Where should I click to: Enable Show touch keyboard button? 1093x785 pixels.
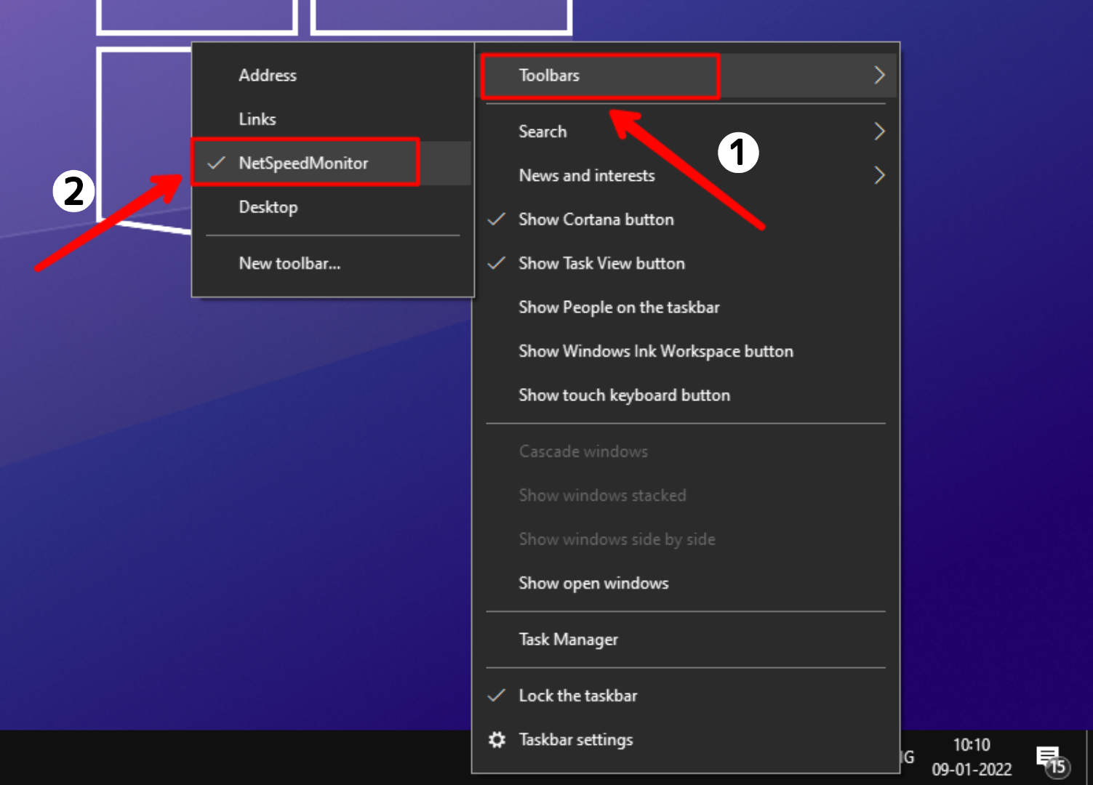[x=624, y=395]
